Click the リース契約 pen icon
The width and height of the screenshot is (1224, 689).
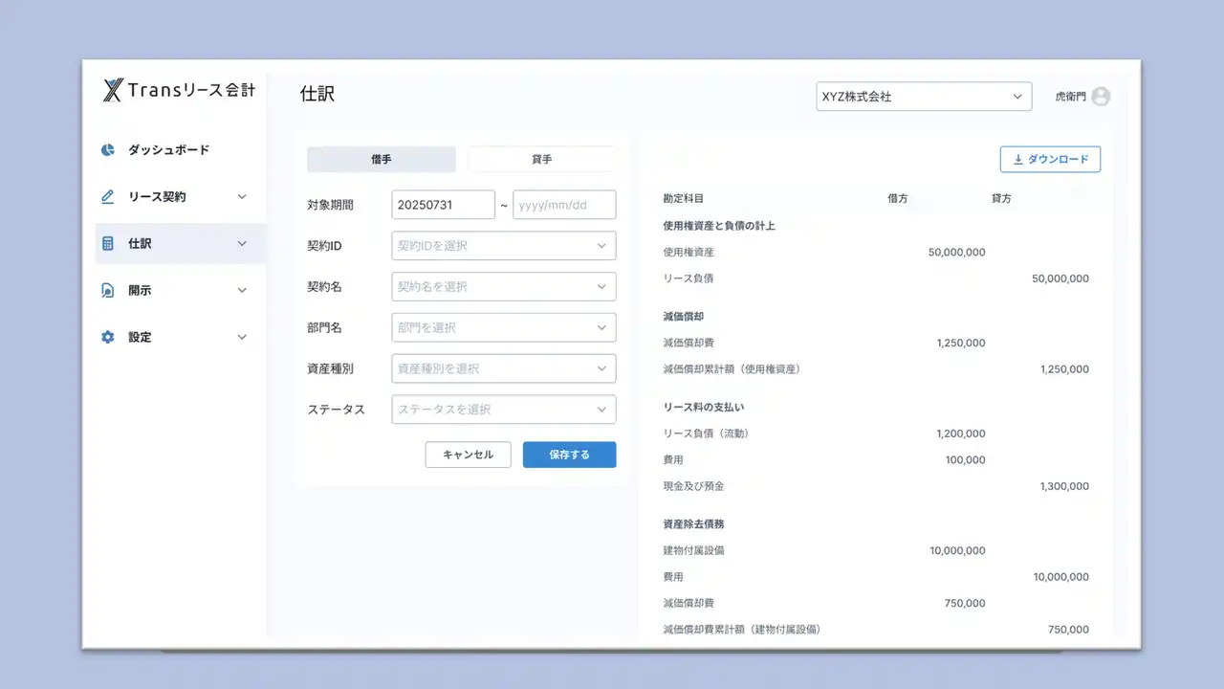[x=108, y=197]
